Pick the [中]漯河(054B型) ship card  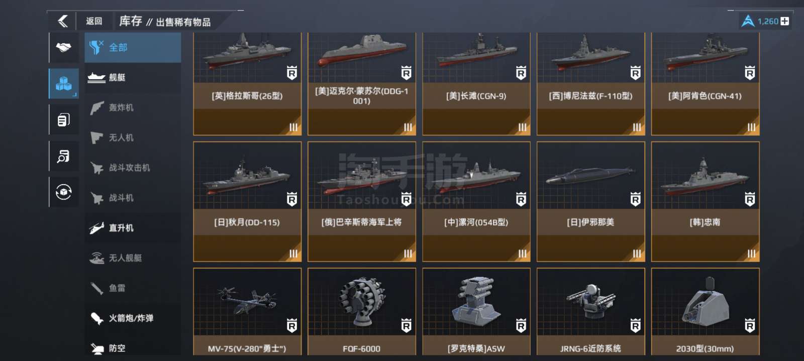pos(476,202)
